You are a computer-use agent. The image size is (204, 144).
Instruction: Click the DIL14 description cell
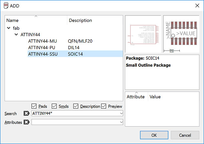(x=74, y=48)
